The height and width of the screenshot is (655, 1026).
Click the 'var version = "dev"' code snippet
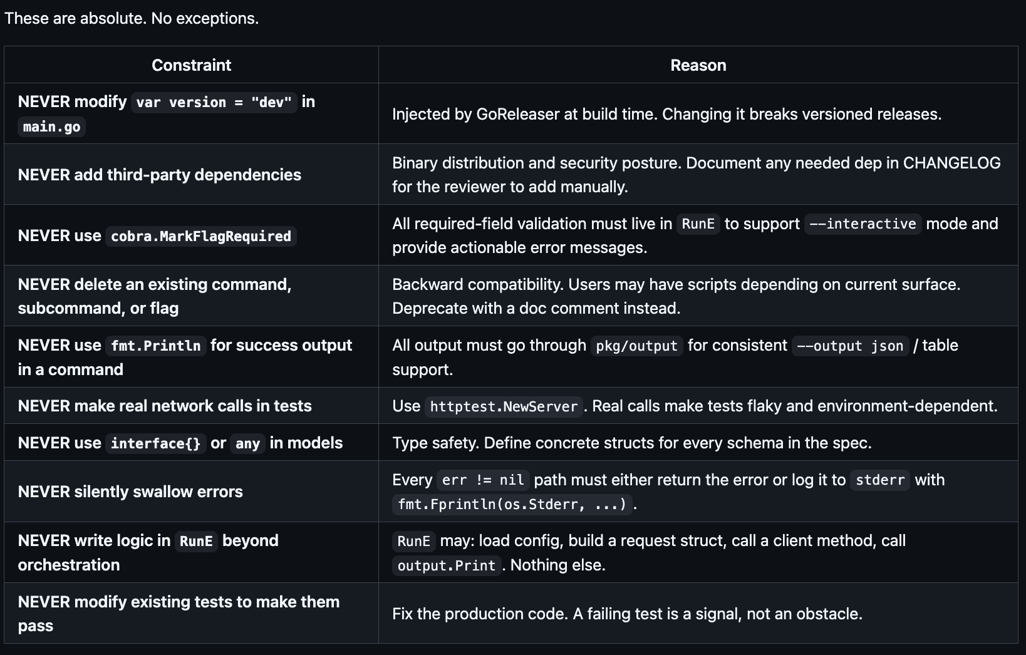coord(214,102)
